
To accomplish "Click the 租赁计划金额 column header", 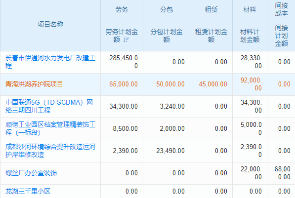I will click(x=211, y=36).
